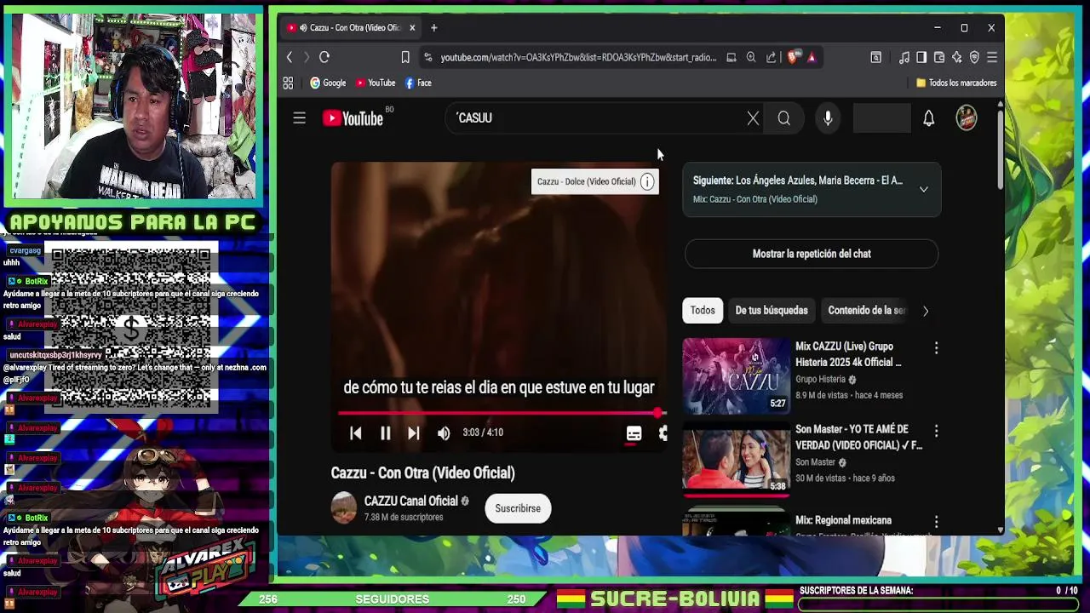The width and height of the screenshot is (1090, 613).
Task: Open Son Master video thumbnail
Action: tap(737, 459)
